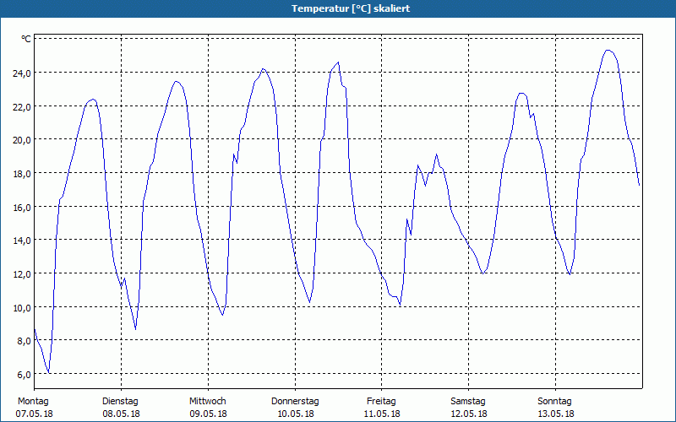Click the date 10.05.18

pyautogui.click(x=295, y=414)
